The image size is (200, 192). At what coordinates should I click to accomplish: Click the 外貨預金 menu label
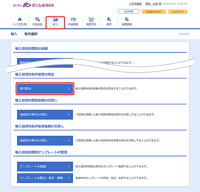(x=73, y=24)
